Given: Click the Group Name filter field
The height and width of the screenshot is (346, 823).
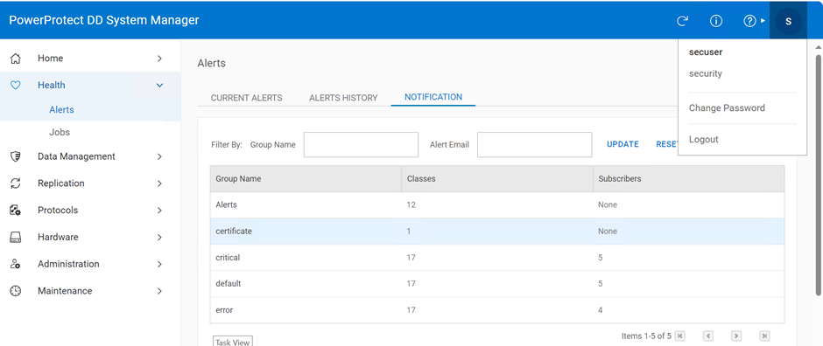Looking at the screenshot, I should (x=361, y=144).
